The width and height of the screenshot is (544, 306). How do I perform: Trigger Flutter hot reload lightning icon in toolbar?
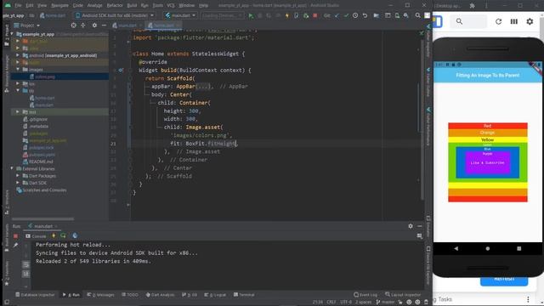click(287, 15)
